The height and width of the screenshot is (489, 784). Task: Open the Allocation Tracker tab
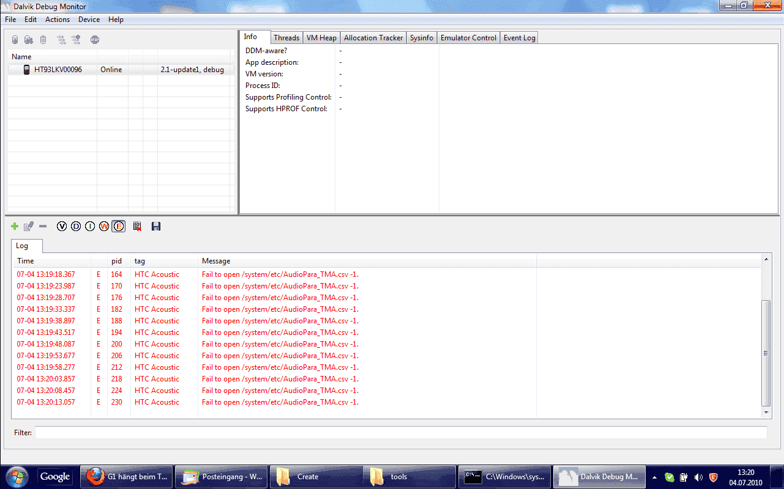[x=373, y=38]
